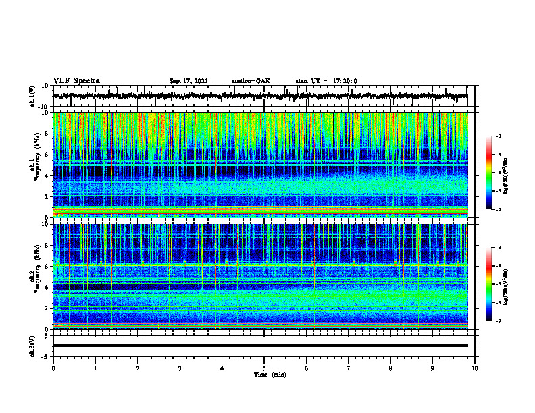535x413 pixels.
Task: Click the ch.2 spectrogram color scale bar
Action: click(488, 284)
